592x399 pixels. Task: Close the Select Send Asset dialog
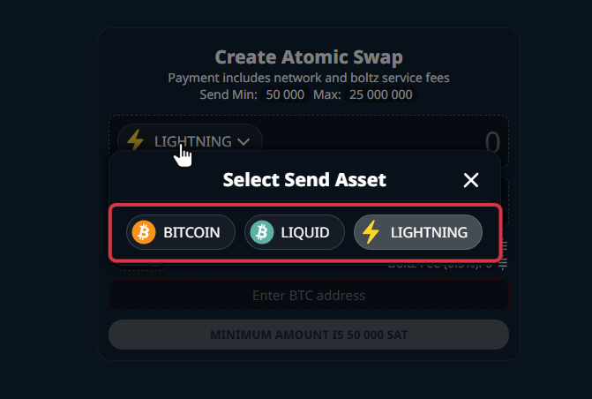tap(471, 180)
